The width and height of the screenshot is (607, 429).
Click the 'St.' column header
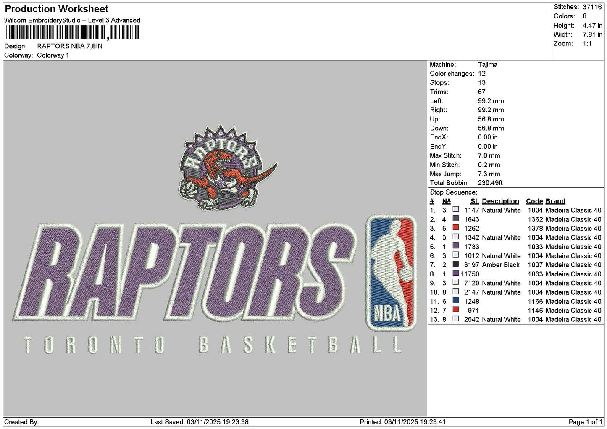pos(475,201)
